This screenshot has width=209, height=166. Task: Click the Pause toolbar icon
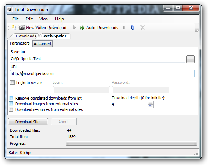(x=124, y=28)
